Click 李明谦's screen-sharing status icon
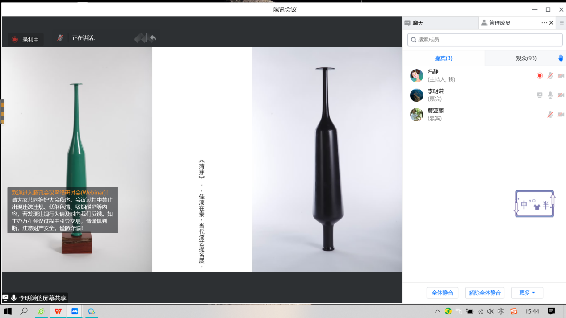The height and width of the screenshot is (318, 566). (x=540, y=95)
